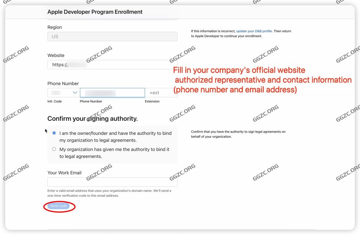This screenshot has height=235, width=360.
Task: Click the D&B correction note on the right
Action: 241,33
